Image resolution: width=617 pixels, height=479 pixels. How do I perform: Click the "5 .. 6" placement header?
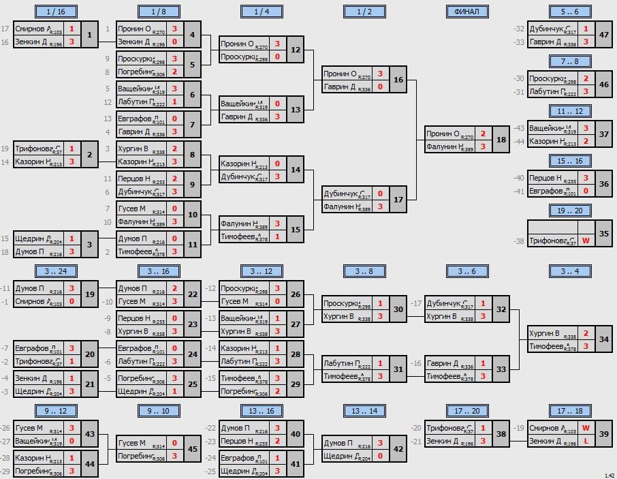(570, 12)
